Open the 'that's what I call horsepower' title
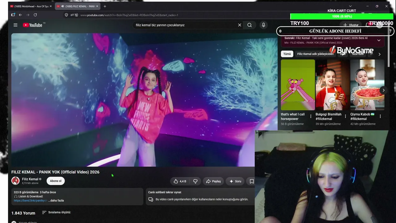 (x=293, y=116)
